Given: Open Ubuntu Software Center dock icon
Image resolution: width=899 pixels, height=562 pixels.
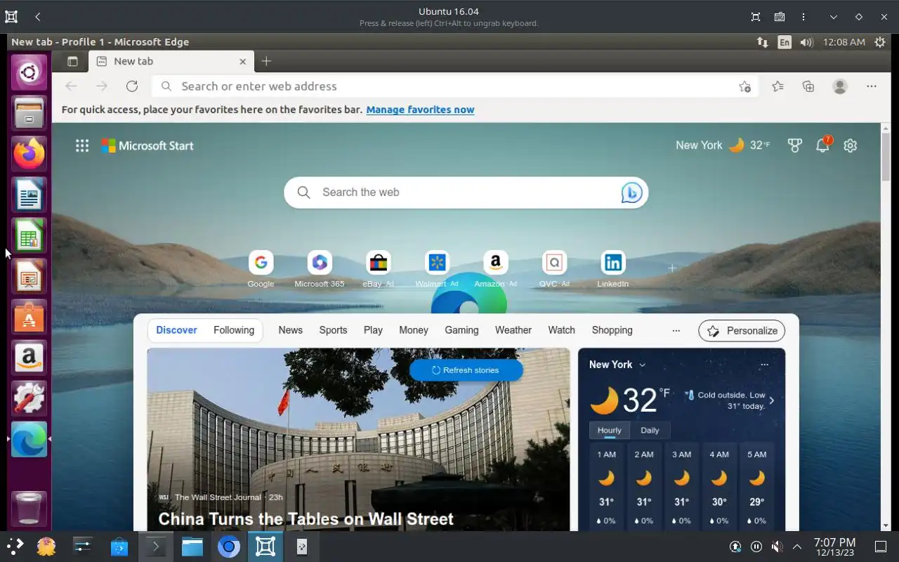Looking at the screenshot, I should click(29, 317).
